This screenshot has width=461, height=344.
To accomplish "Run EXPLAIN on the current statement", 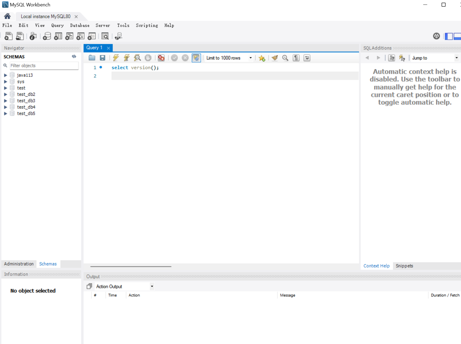I will click(x=137, y=58).
